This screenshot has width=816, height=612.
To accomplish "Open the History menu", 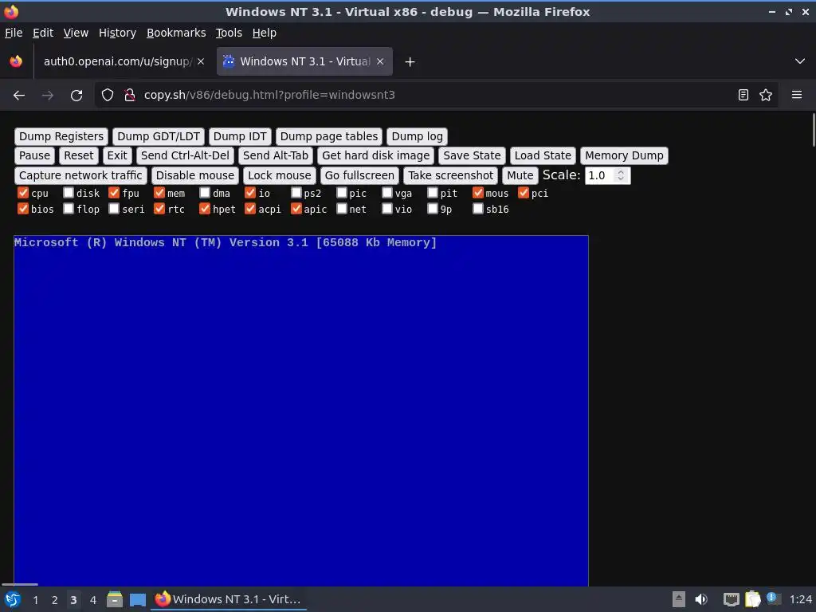I will (x=118, y=33).
